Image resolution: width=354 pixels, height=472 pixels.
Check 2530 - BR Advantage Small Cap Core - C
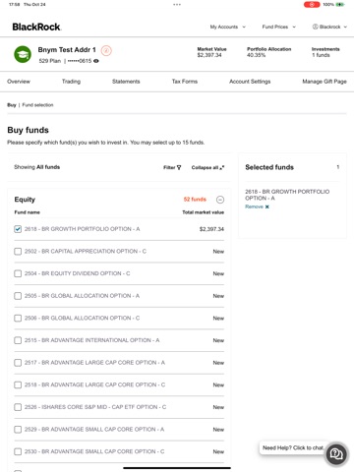tap(18, 451)
